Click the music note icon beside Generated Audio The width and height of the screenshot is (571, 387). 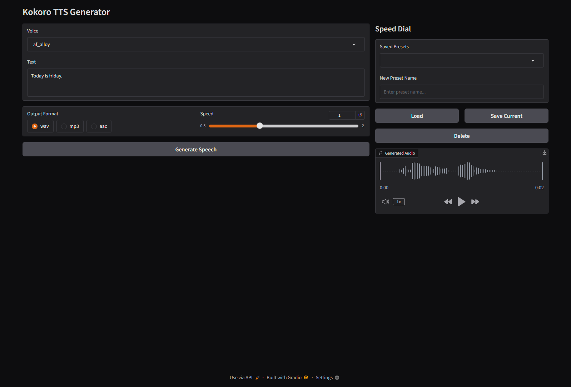coord(381,153)
